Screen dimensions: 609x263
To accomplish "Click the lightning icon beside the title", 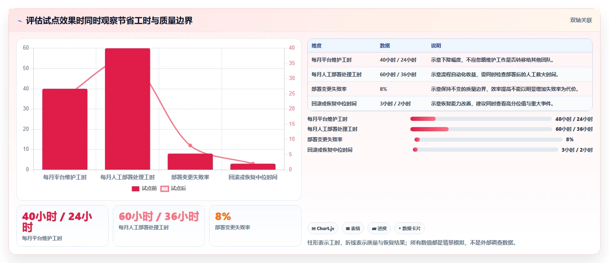I will [x=20, y=21].
